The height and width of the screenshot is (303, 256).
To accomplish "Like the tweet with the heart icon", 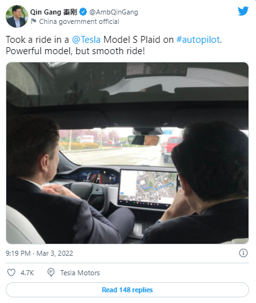I will 11,273.
